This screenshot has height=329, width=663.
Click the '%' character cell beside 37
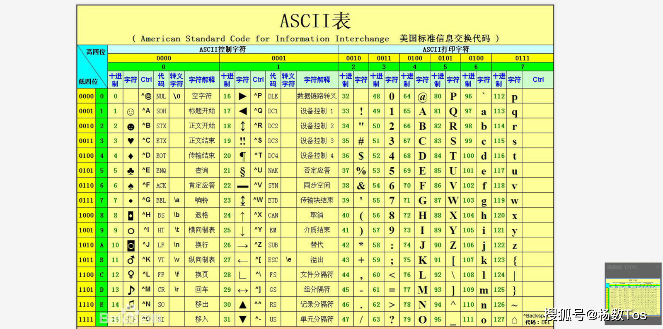361,171
